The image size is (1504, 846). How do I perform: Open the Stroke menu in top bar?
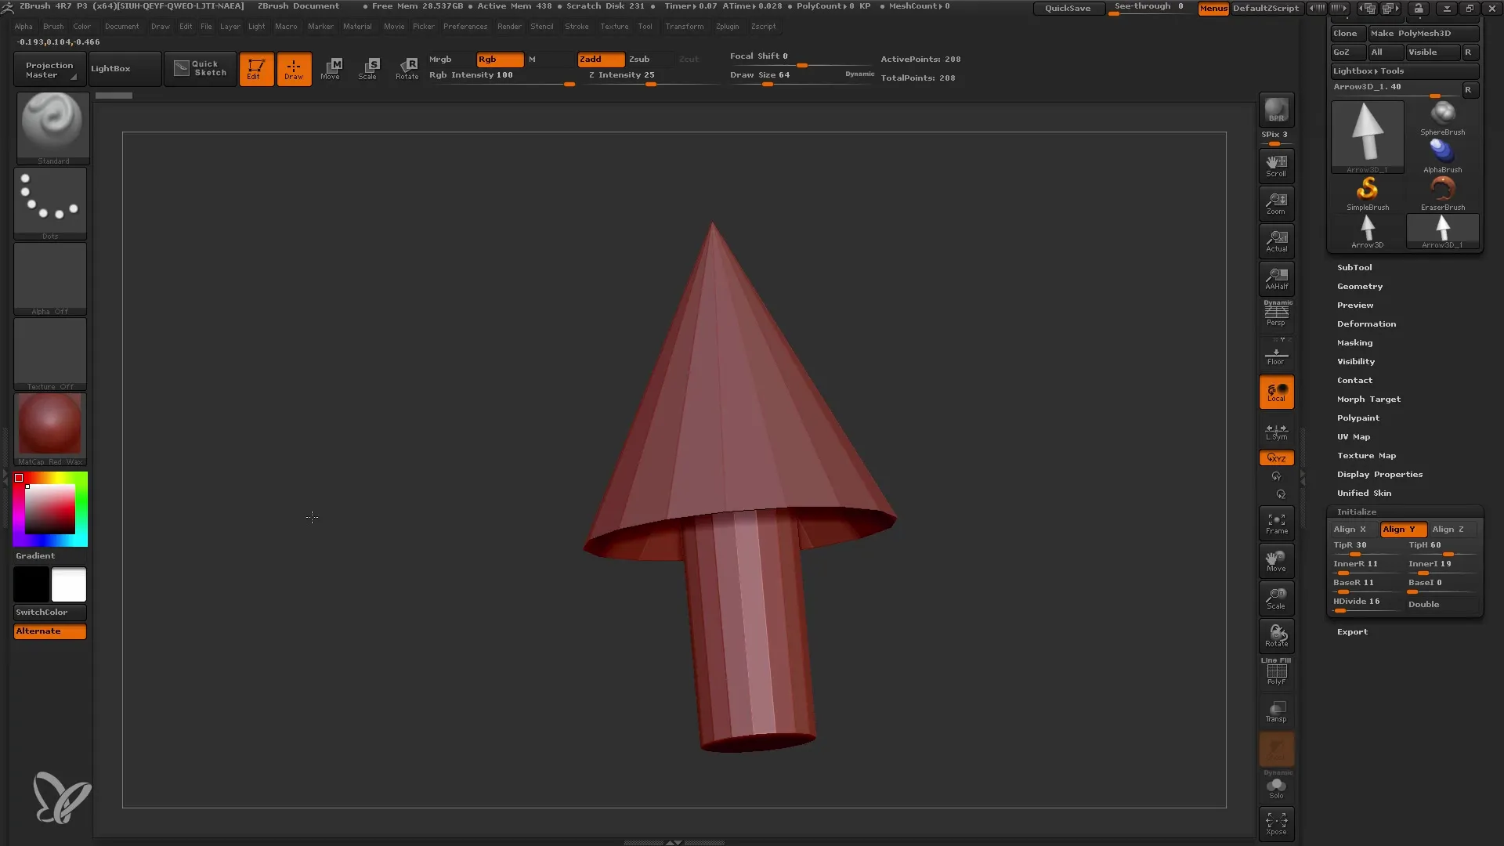(577, 26)
